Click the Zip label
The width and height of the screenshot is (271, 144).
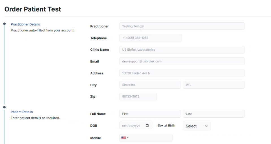[x=93, y=96]
